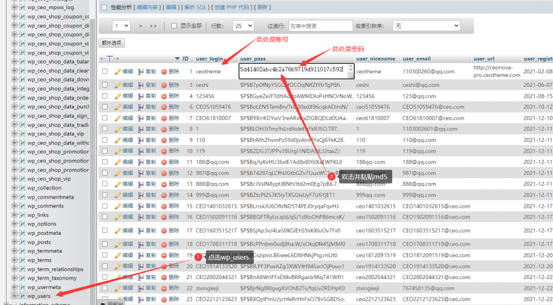This screenshot has width=553, height=305.
Task: Click the red delete icon for 123456 row
Action: [164, 96]
